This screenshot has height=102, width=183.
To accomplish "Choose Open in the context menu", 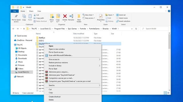I will coord(51,46).
